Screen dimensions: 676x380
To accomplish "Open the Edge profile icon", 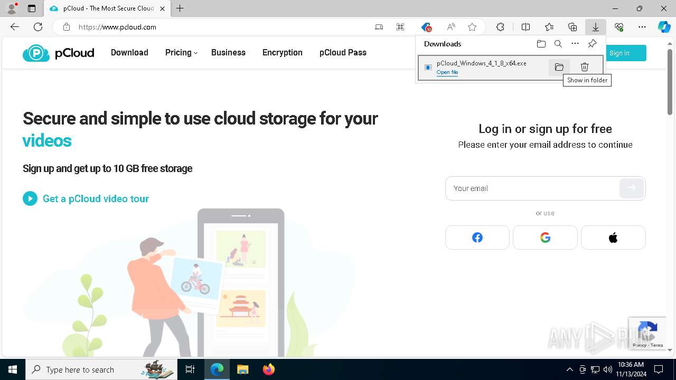I will point(12,8).
